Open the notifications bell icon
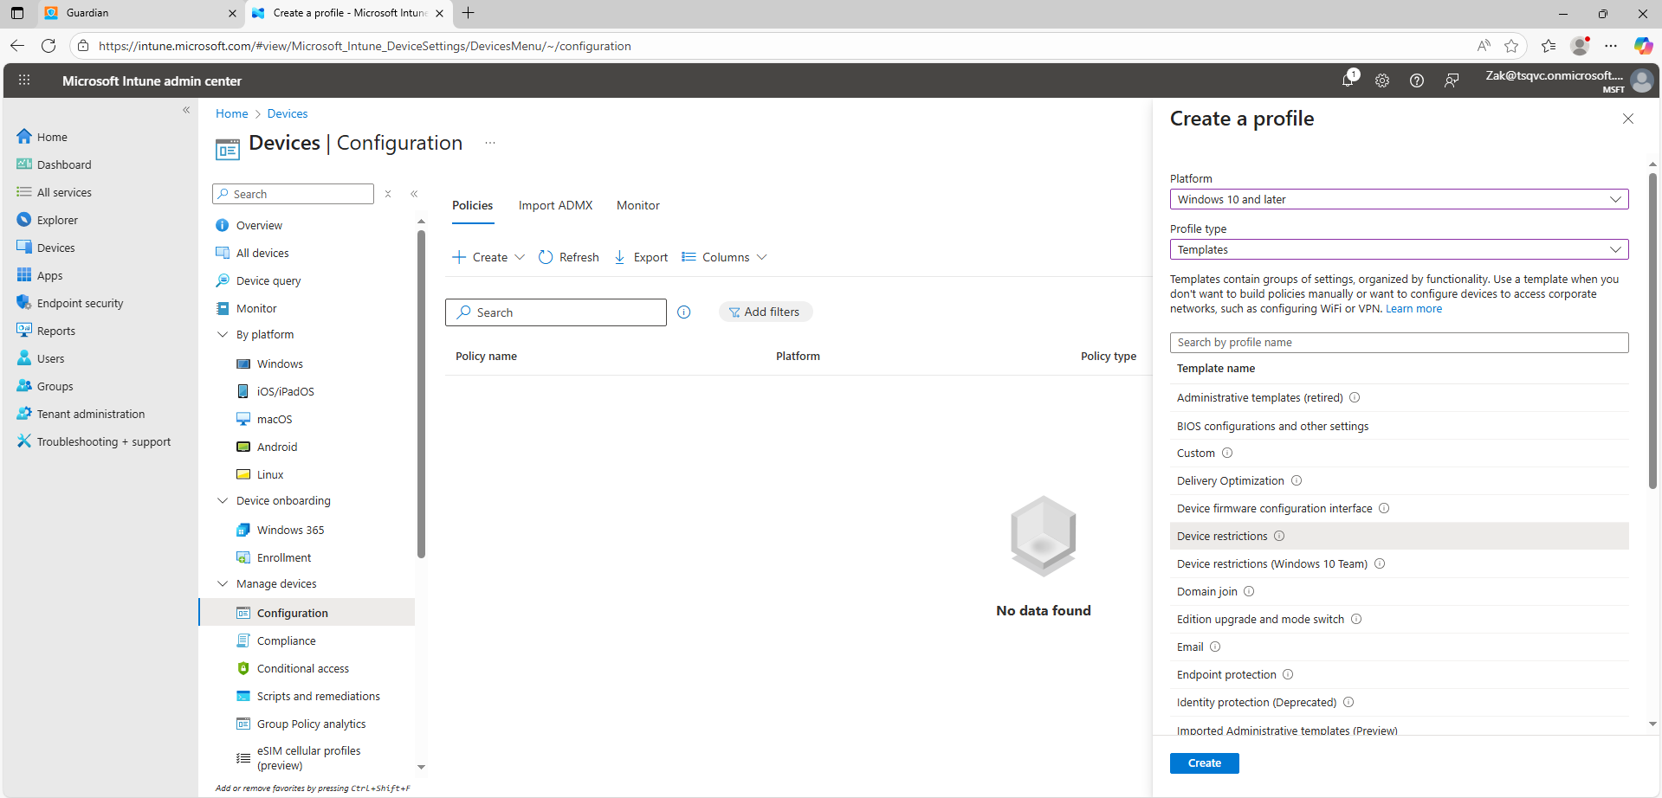The height and width of the screenshot is (798, 1662). coord(1348,80)
